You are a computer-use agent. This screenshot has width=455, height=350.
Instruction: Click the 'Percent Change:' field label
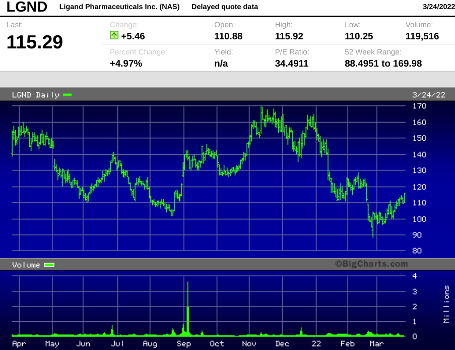139,52
